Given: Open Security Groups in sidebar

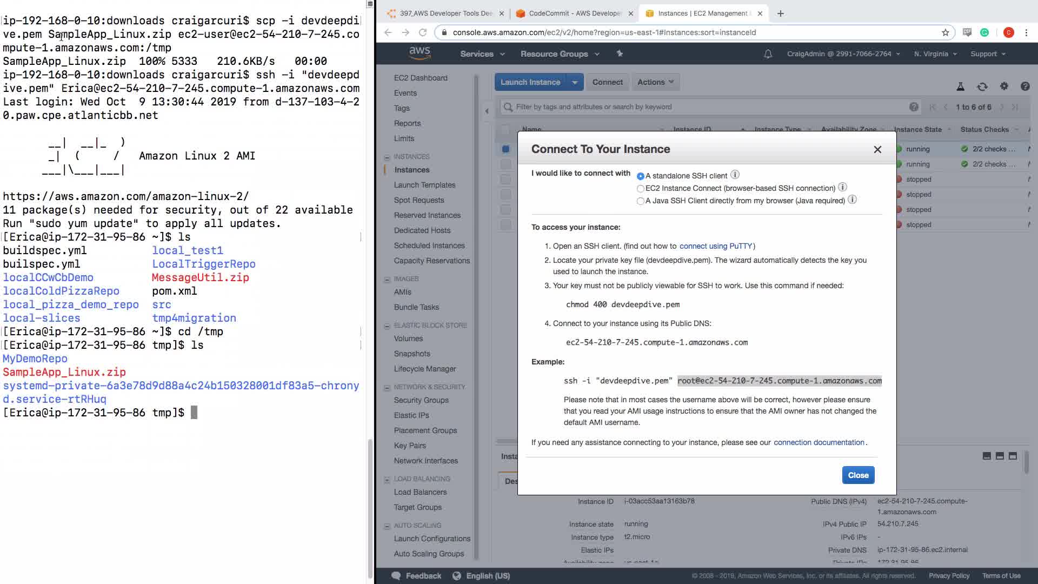Looking at the screenshot, I should 421,400.
